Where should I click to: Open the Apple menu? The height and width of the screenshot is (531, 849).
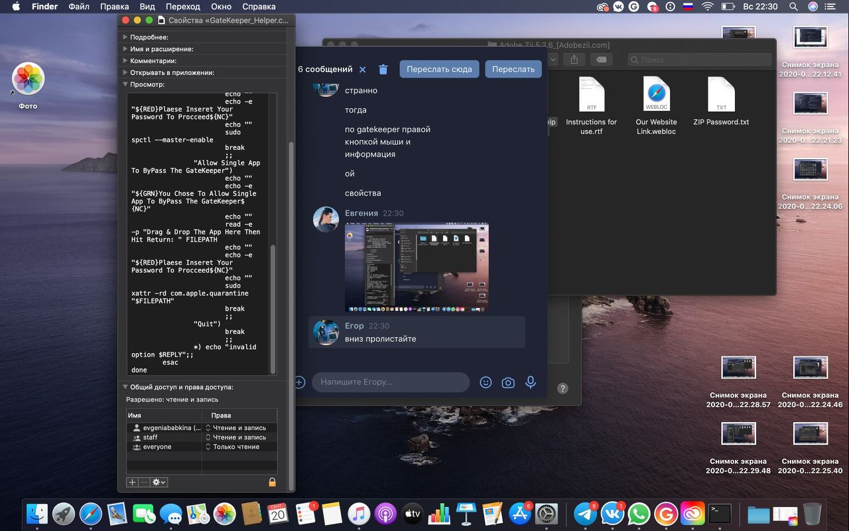point(16,7)
